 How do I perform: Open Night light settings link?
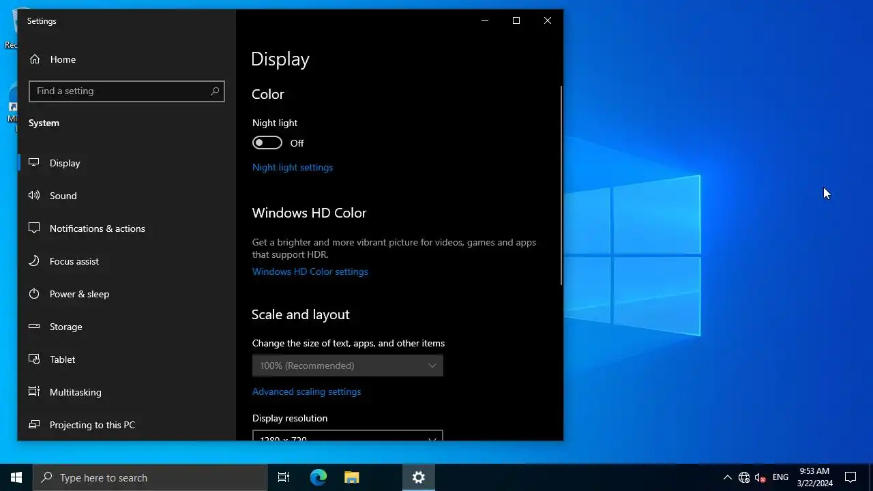(293, 167)
